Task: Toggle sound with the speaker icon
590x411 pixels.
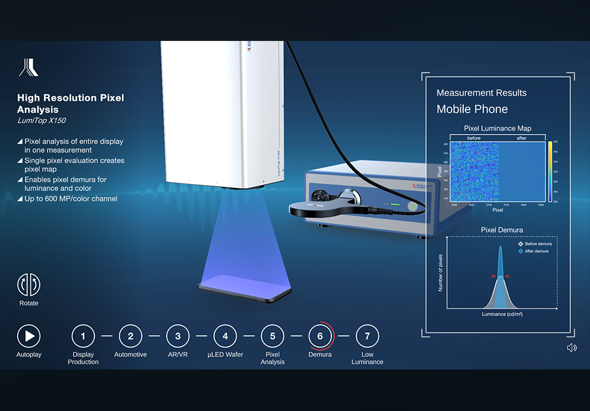Action: (572, 348)
